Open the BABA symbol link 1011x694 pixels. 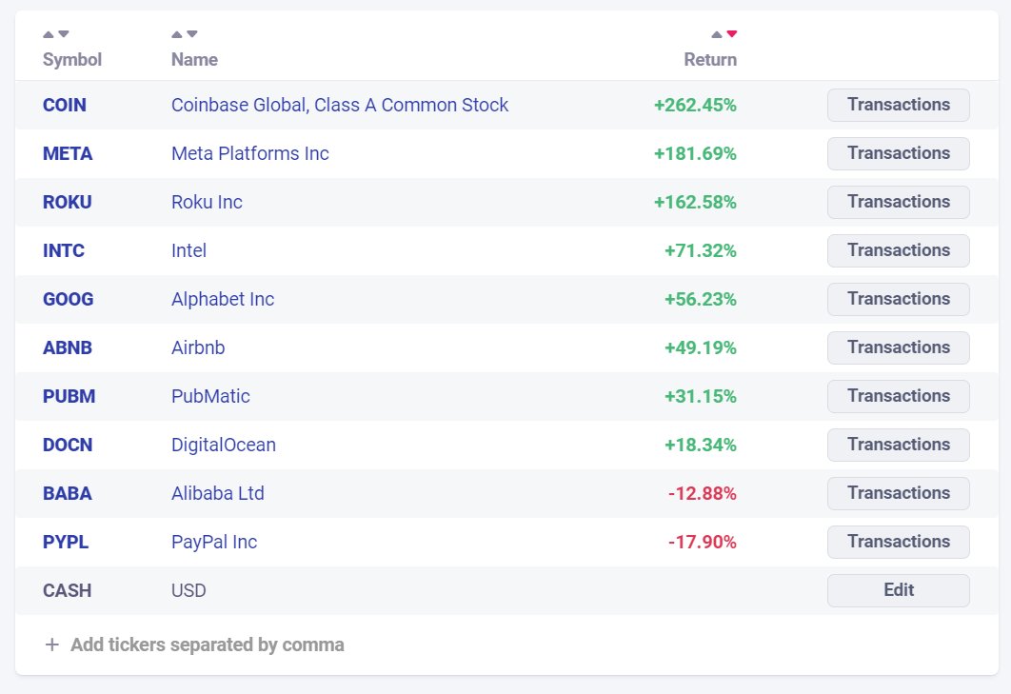point(67,493)
